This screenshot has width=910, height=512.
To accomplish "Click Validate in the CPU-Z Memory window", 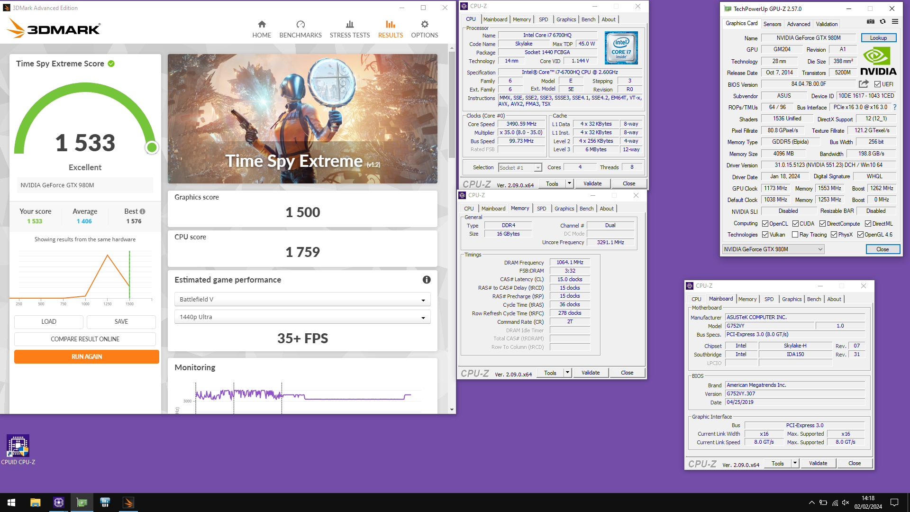I will [591, 373].
